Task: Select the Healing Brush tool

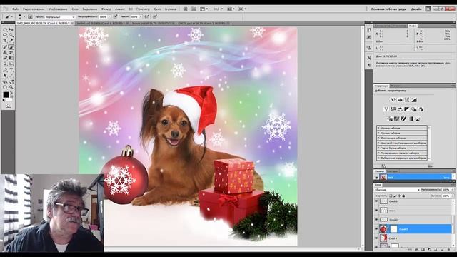Action: (x=5, y=47)
